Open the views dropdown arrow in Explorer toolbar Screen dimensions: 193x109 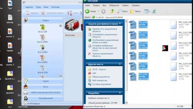150,12
